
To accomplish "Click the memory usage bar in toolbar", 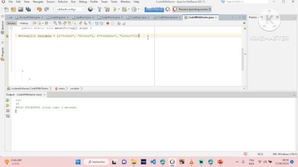I will [x=154, y=9].
